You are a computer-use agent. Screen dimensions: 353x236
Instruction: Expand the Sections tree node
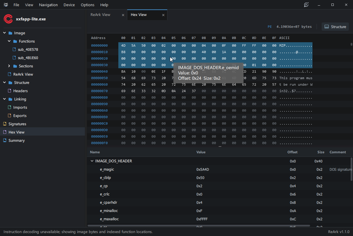9,66
